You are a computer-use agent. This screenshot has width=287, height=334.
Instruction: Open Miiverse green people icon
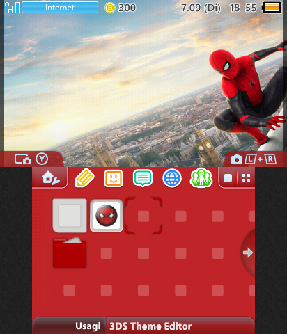201,178
